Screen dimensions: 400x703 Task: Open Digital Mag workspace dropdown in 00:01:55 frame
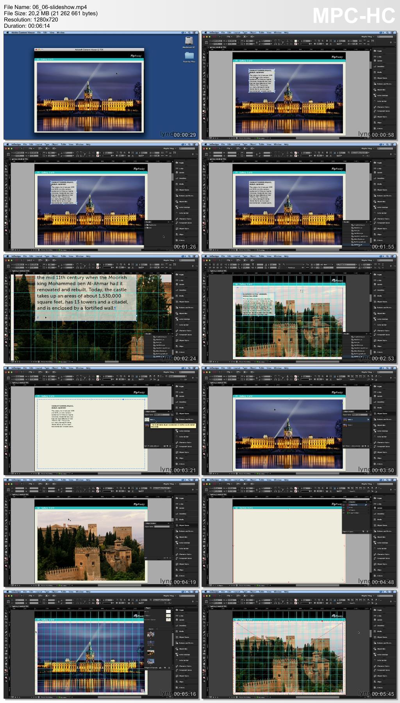367,149
